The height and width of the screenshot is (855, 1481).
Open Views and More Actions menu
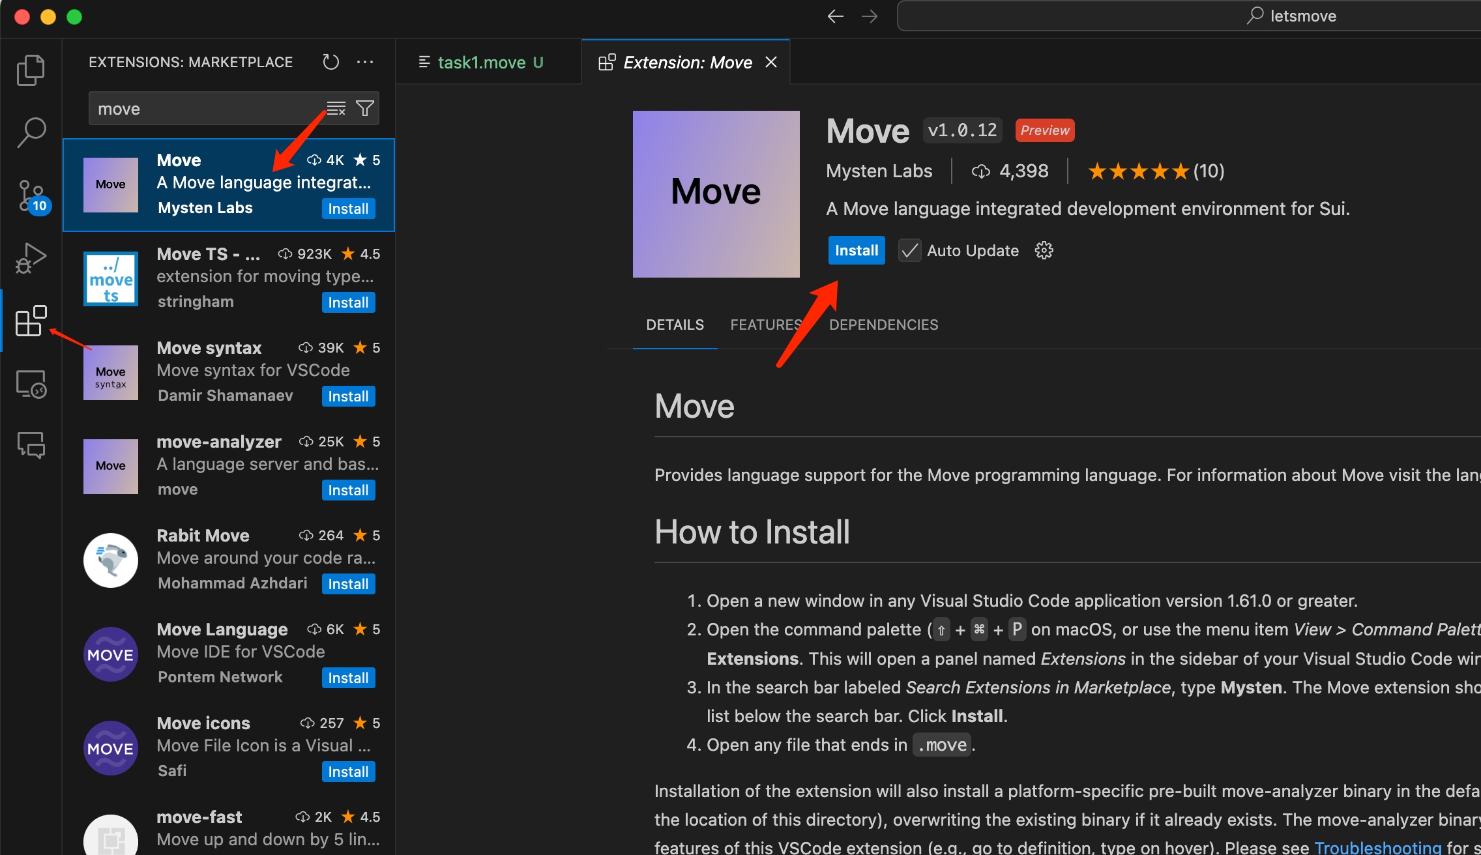365,62
